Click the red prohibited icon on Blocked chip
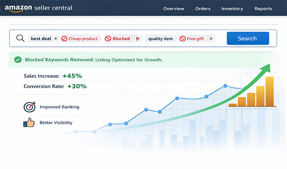The image size is (287, 169). point(108,39)
